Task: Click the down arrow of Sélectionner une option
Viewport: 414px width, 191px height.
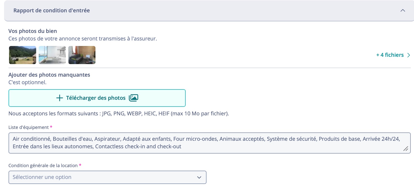Action: point(199,177)
